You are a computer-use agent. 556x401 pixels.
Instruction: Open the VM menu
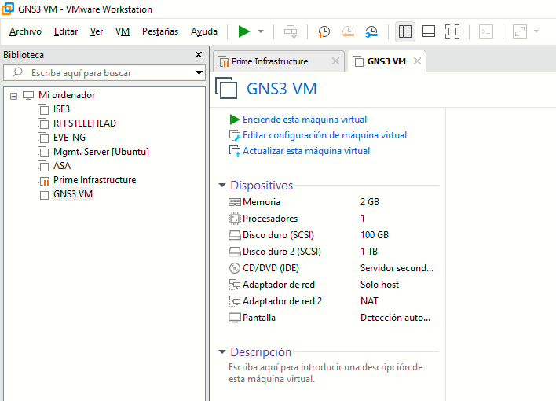tap(123, 31)
